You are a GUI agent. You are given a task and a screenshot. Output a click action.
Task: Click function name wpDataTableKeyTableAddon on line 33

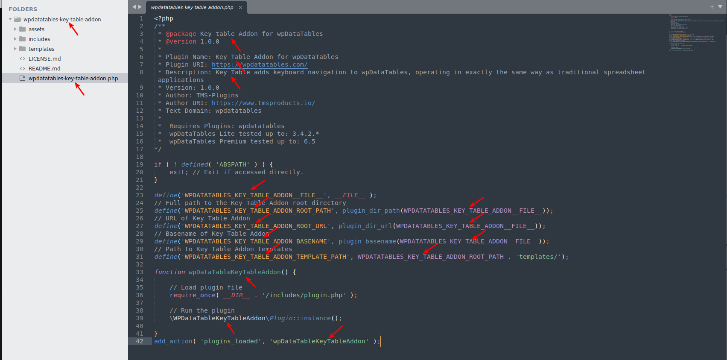tap(235, 272)
